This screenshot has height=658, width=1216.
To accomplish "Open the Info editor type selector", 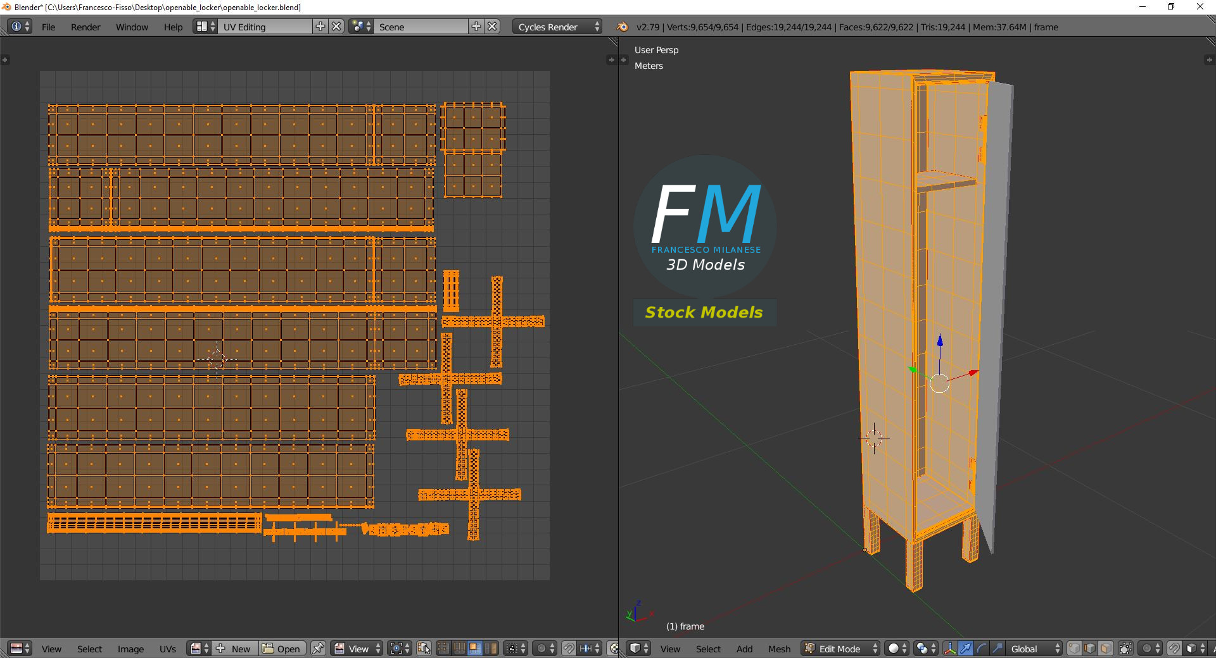I will pyautogui.click(x=20, y=27).
